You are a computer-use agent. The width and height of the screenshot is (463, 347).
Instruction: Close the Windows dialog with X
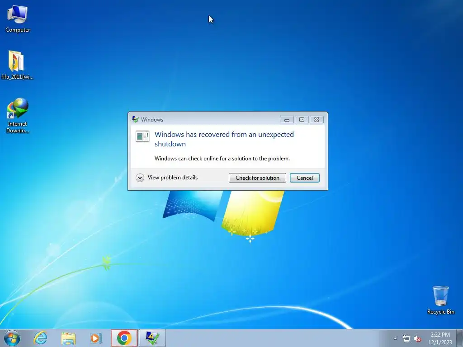click(x=317, y=119)
